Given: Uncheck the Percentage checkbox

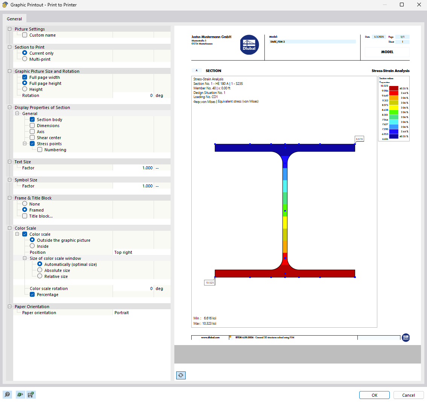Looking at the screenshot, I should click(32, 294).
